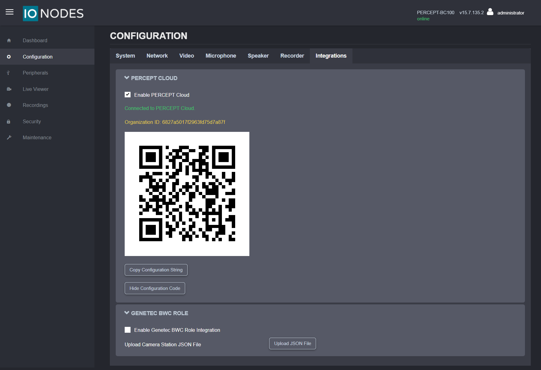Click Copy Configuration String button
The height and width of the screenshot is (370, 541).
click(x=156, y=270)
